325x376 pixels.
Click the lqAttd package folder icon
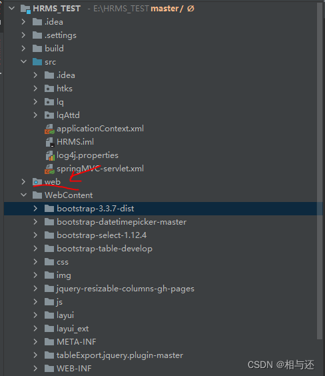pyautogui.click(x=49, y=115)
